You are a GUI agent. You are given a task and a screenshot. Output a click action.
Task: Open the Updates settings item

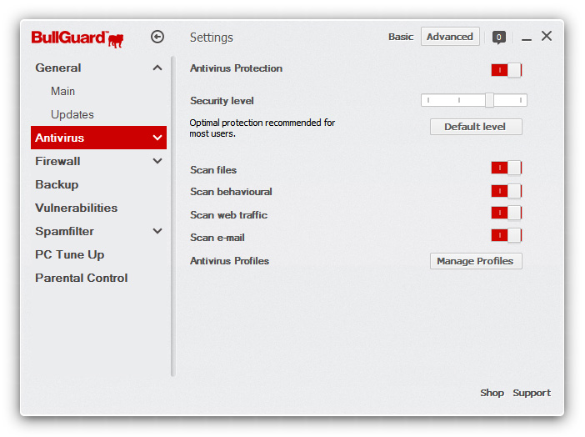(72, 114)
